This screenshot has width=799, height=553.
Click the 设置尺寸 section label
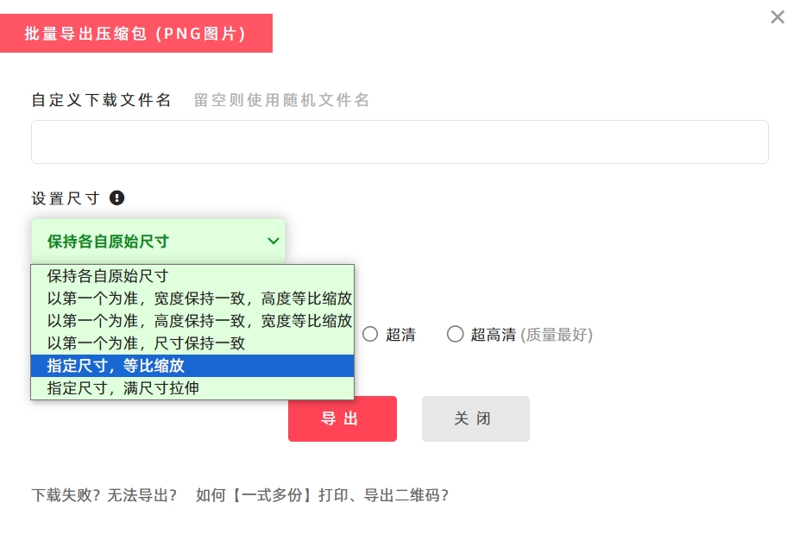pos(66,198)
